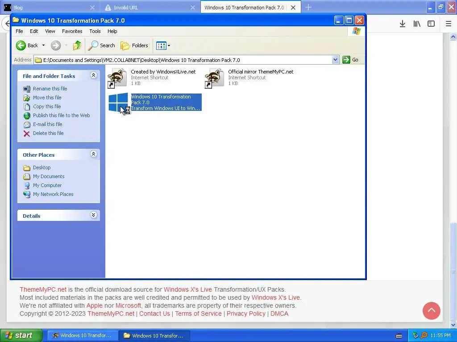The height and width of the screenshot is (342, 457).
Task: Click the magnifier tray icon
Action: click(424, 335)
